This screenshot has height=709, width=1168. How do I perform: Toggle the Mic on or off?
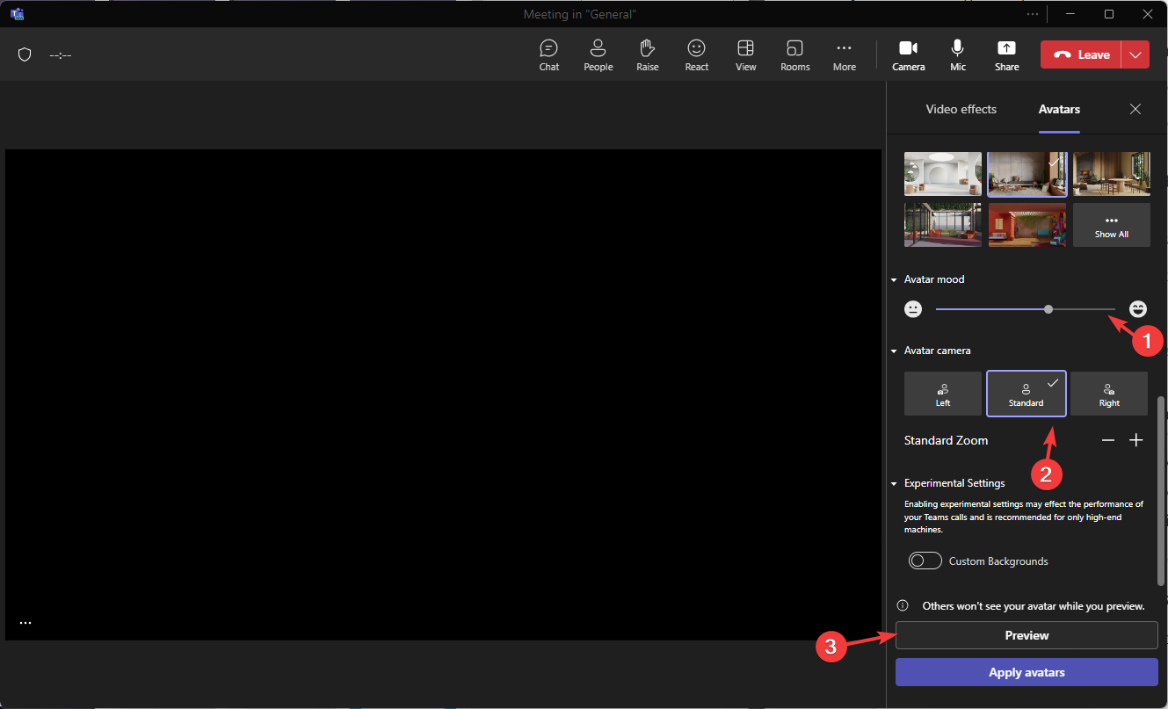point(958,54)
